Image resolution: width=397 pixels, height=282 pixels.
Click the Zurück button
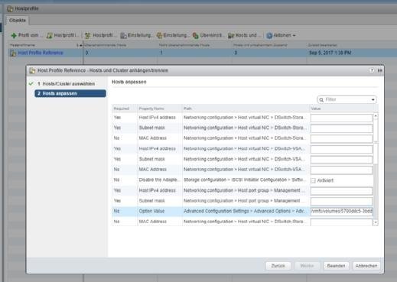(x=278, y=266)
